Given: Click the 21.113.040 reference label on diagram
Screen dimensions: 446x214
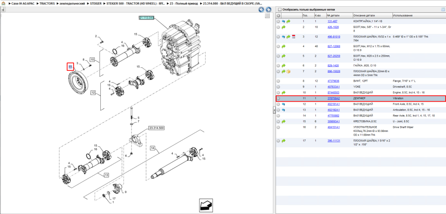Looking at the screenshot, I should click(x=146, y=18).
